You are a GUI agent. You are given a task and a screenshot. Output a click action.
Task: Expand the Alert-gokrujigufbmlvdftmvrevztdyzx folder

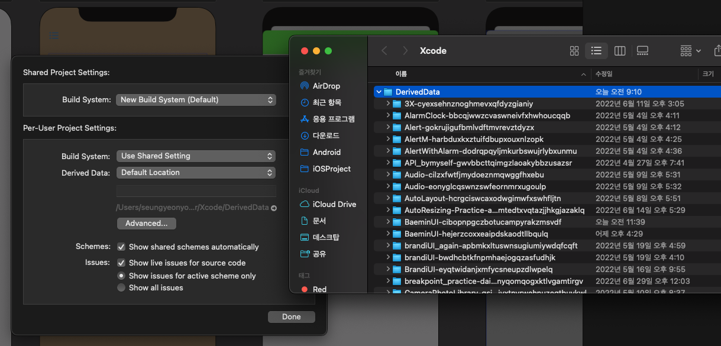[x=388, y=128]
